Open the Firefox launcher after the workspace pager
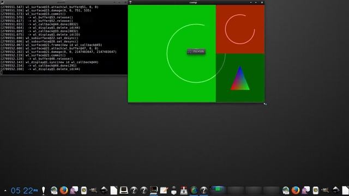 pyautogui.click(x=296, y=191)
